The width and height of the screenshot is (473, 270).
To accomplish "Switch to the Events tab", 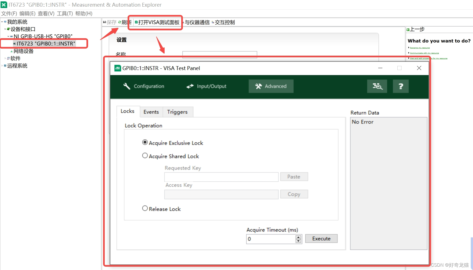I will [x=151, y=112].
